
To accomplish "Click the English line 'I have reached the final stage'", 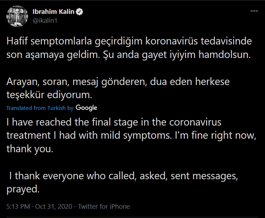I will 114,122.
